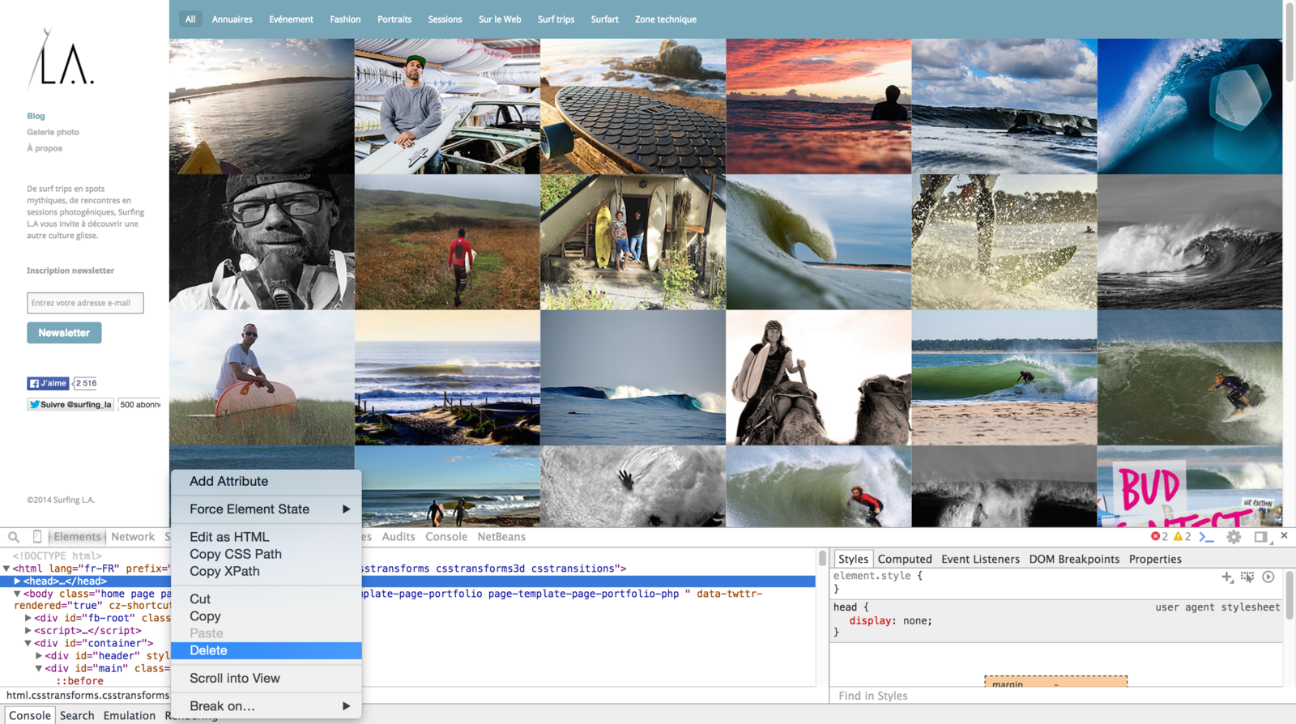Click the 'user agent stylesheet' label
The height and width of the screenshot is (724, 1296).
tap(1217, 607)
